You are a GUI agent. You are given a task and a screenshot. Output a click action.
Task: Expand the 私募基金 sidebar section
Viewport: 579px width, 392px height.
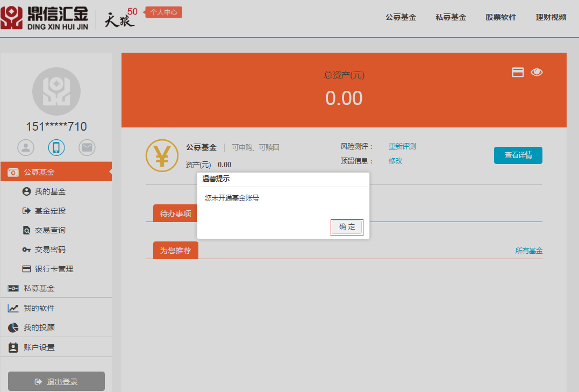coord(39,288)
